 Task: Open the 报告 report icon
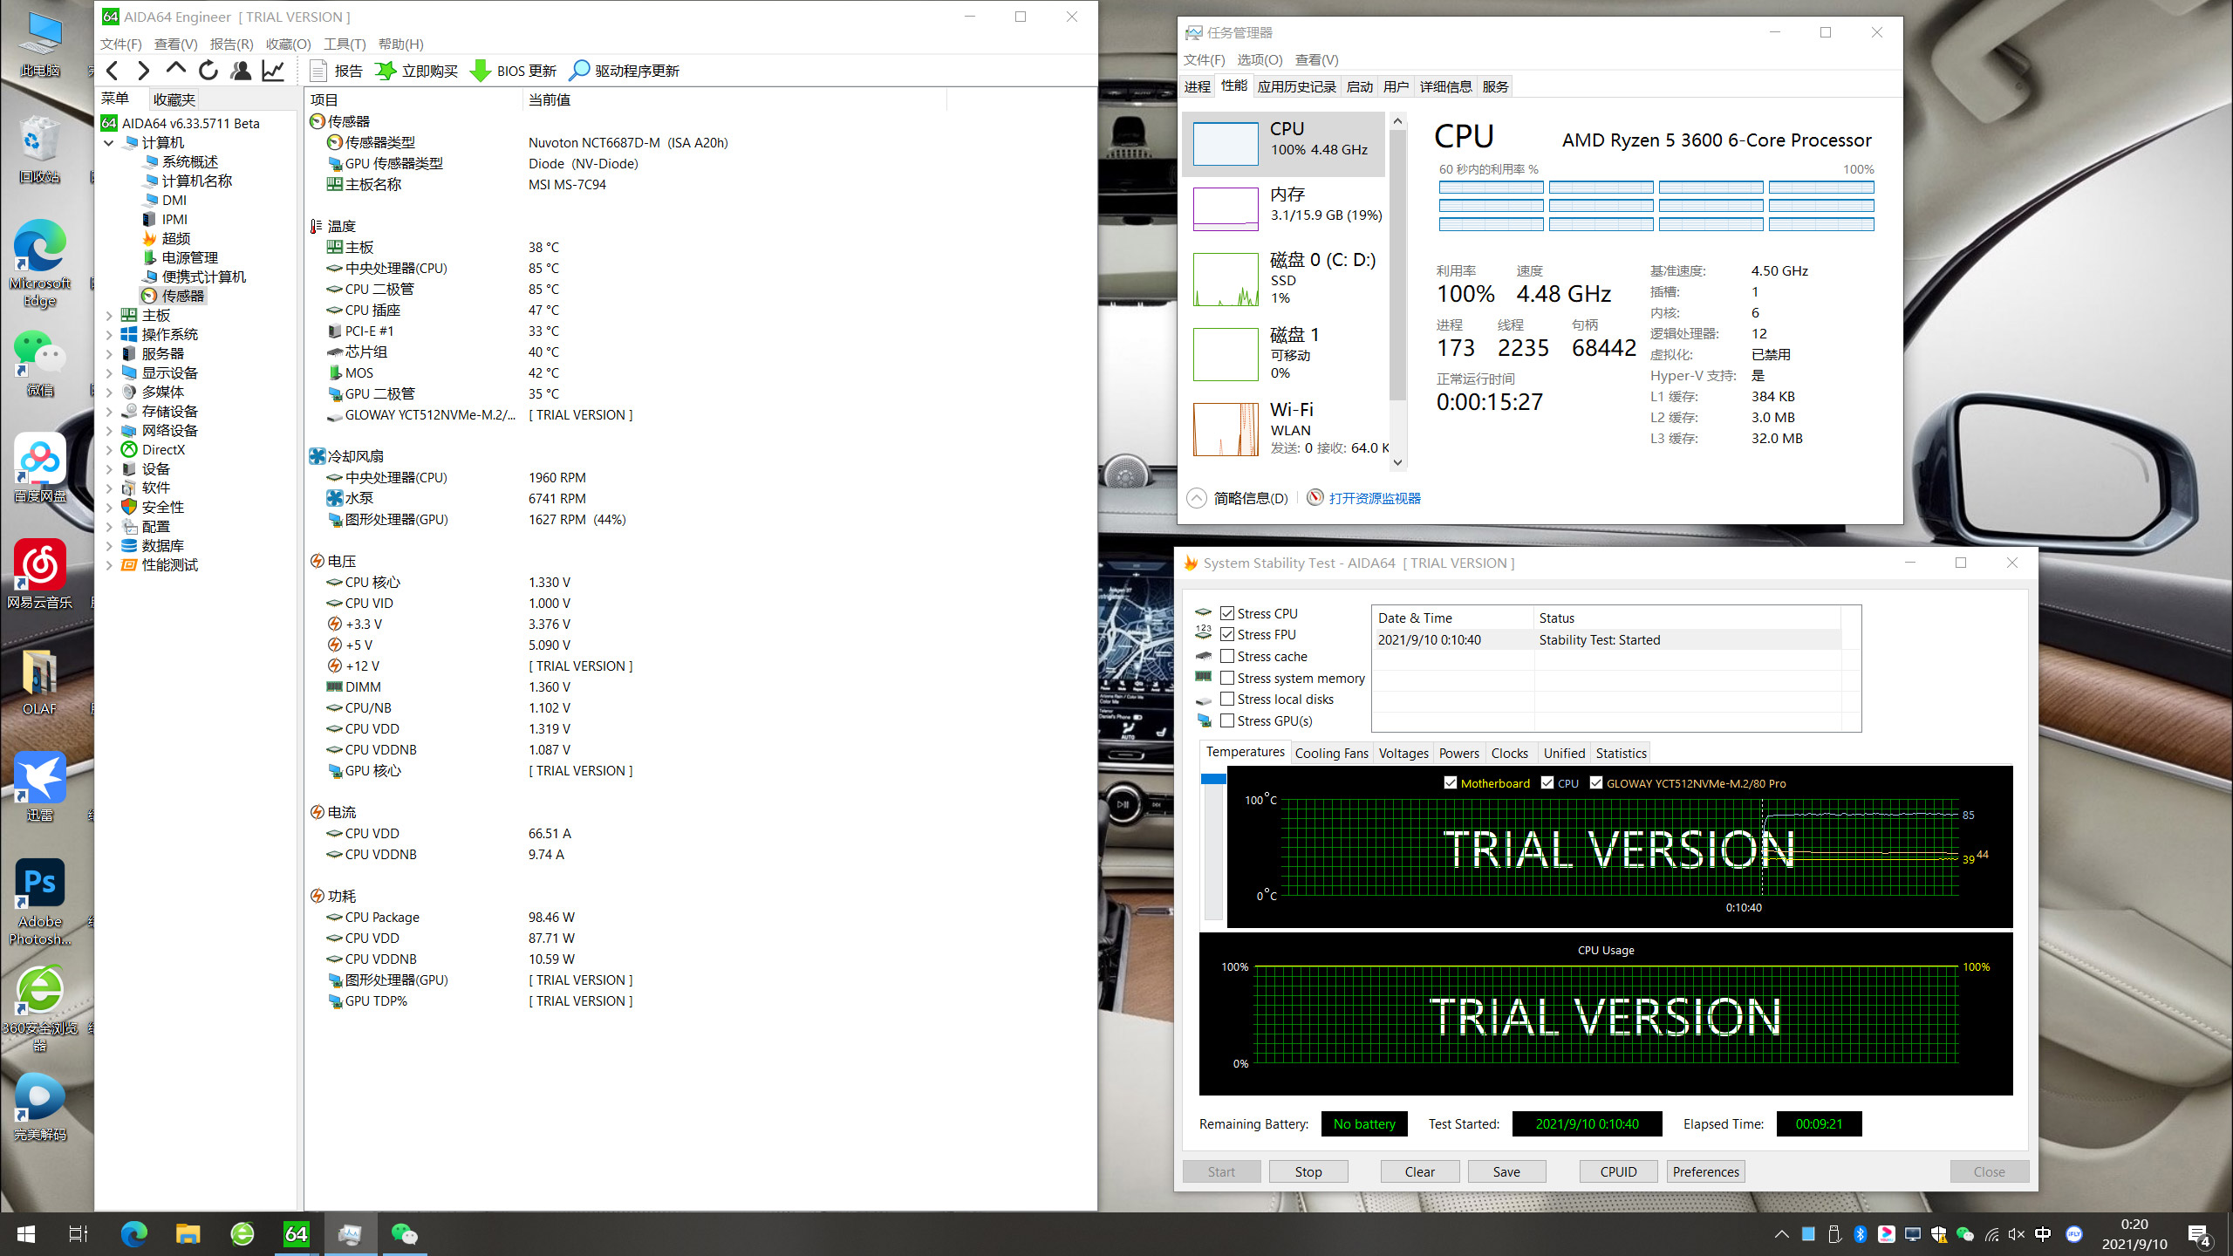click(x=318, y=71)
